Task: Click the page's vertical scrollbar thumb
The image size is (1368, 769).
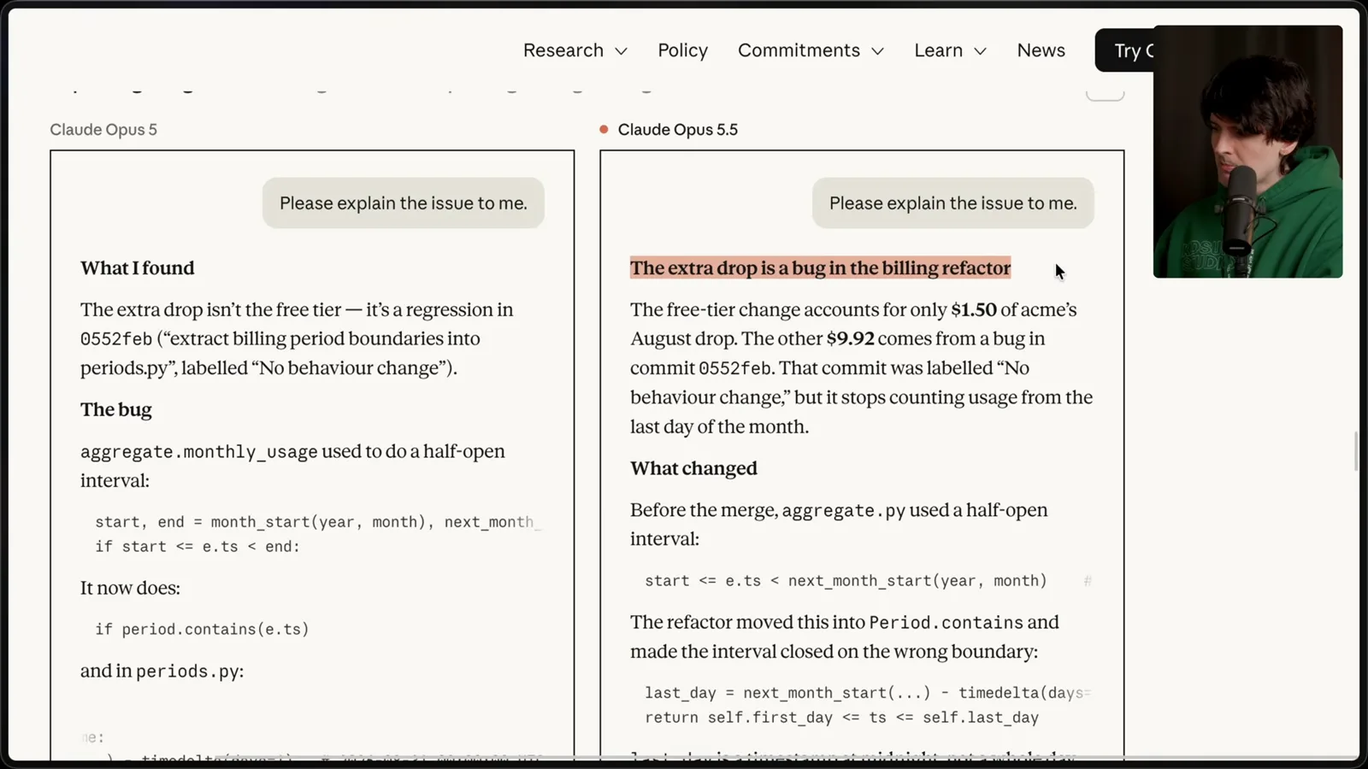Action: point(1356,451)
